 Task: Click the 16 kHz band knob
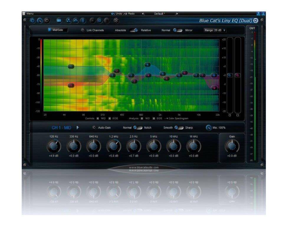point(193,146)
